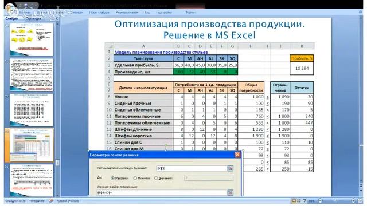Click the Открытая theme name in status bar

click(x=37, y=201)
